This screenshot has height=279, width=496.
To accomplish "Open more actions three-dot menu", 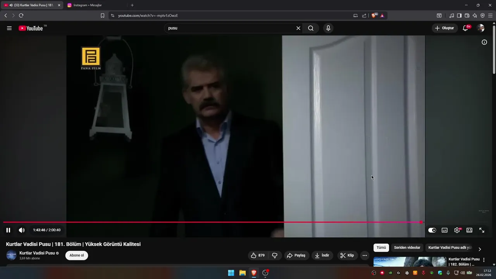I will click(365, 255).
